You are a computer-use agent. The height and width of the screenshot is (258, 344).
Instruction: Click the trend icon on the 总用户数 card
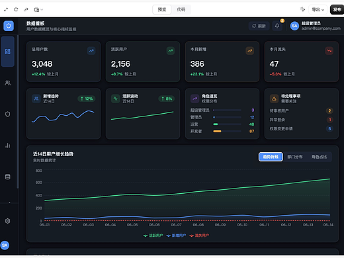91,51
